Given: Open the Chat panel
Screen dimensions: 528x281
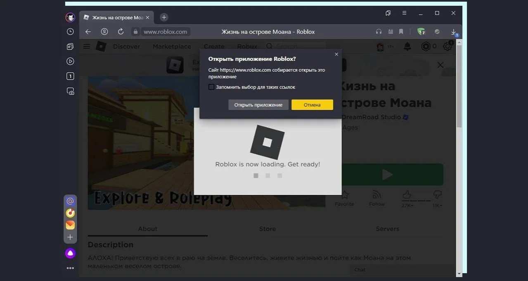Looking at the screenshot, I should pos(360,269).
